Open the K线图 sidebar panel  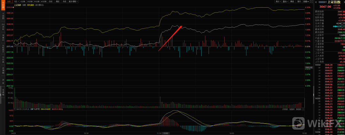point(3,15)
